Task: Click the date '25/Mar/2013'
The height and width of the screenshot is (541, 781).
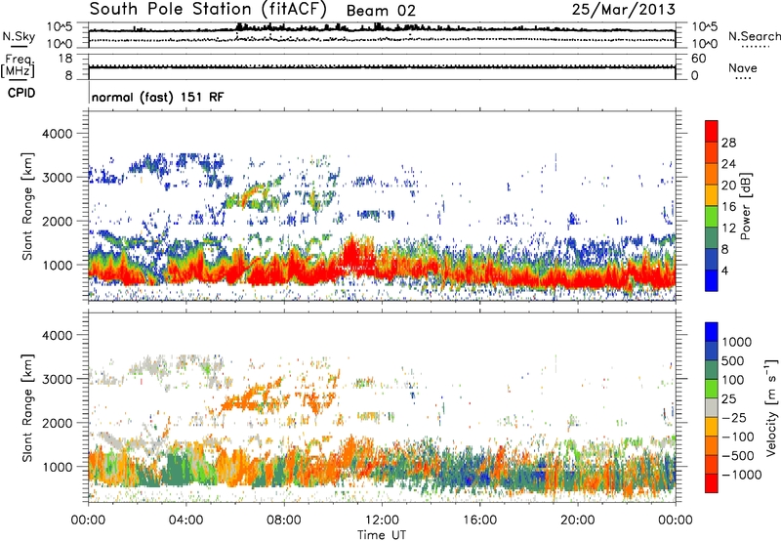Action: pyautogui.click(x=624, y=9)
